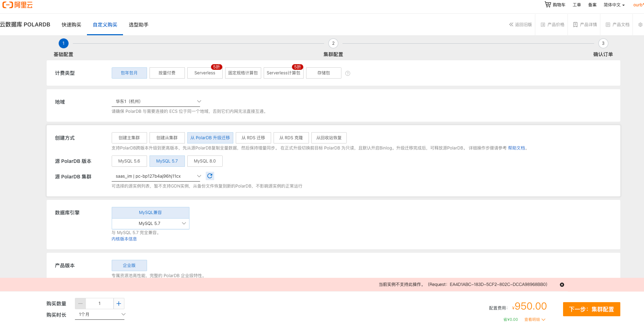Decrease purchase quantity with minus button
Image resolution: width=644 pixels, height=324 pixels.
[80, 304]
